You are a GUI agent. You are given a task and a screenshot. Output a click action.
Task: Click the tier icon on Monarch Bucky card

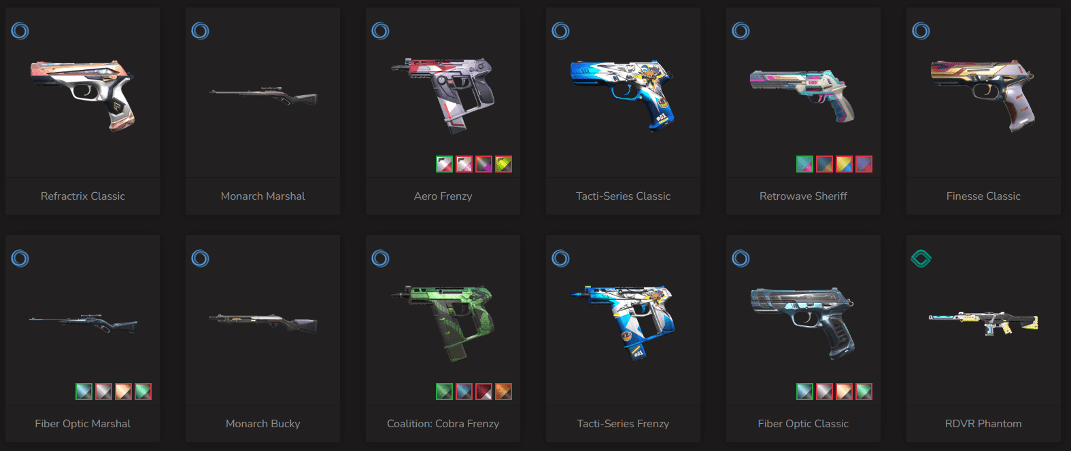point(201,258)
